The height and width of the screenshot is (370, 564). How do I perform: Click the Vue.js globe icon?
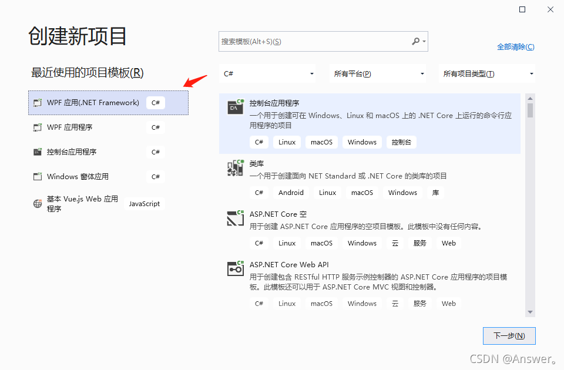tap(38, 204)
